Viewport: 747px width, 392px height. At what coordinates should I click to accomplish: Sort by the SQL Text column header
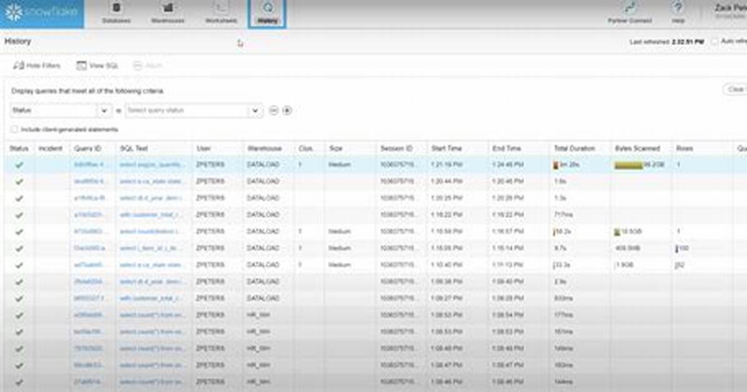134,149
